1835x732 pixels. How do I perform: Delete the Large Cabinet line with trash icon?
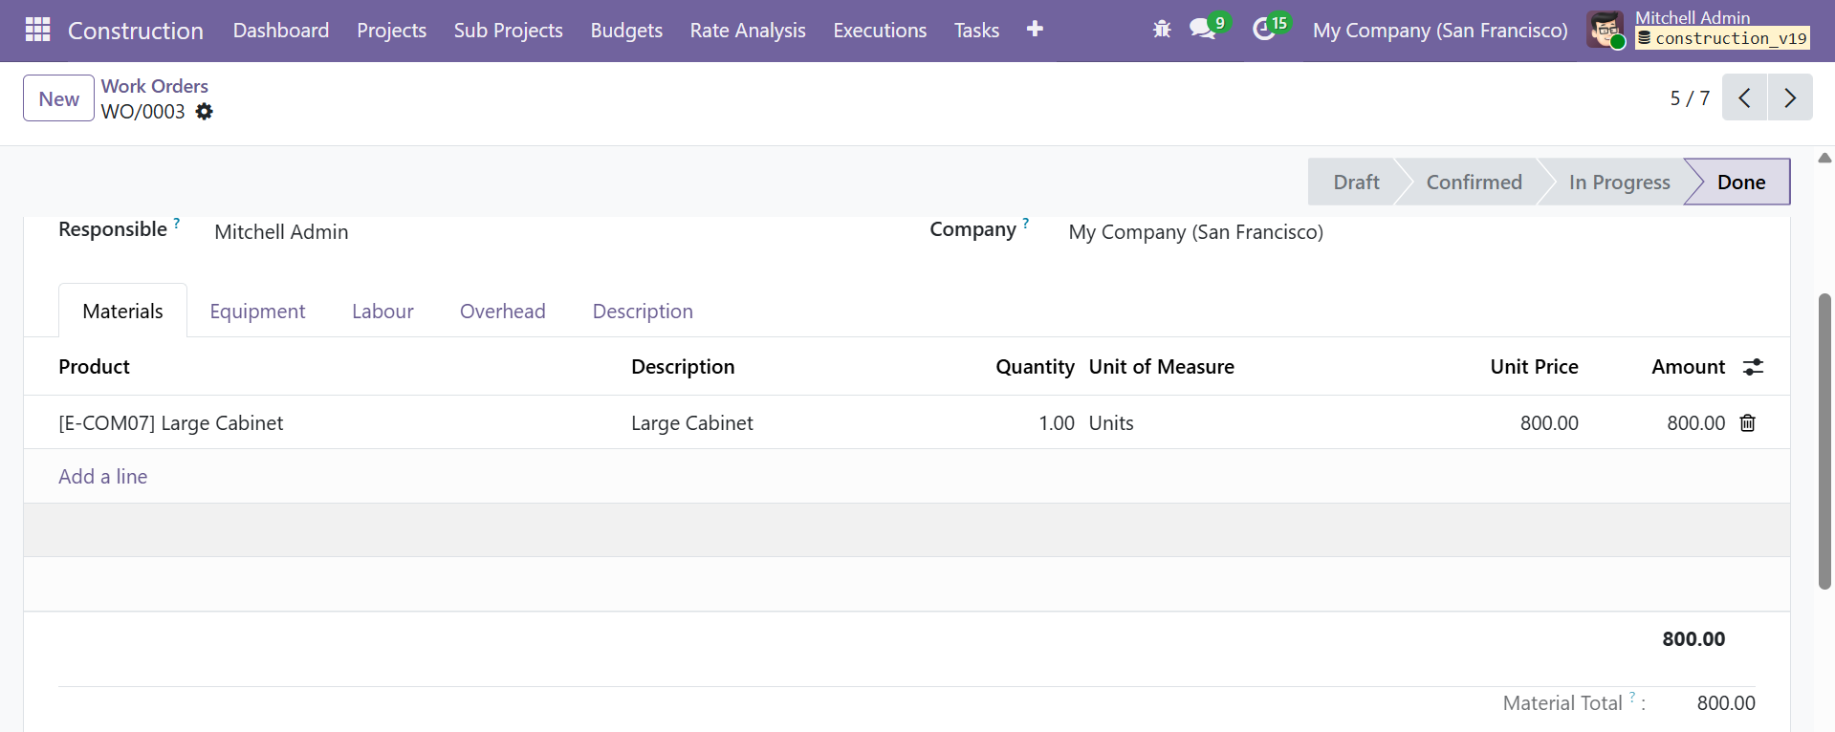(1747, 423)
